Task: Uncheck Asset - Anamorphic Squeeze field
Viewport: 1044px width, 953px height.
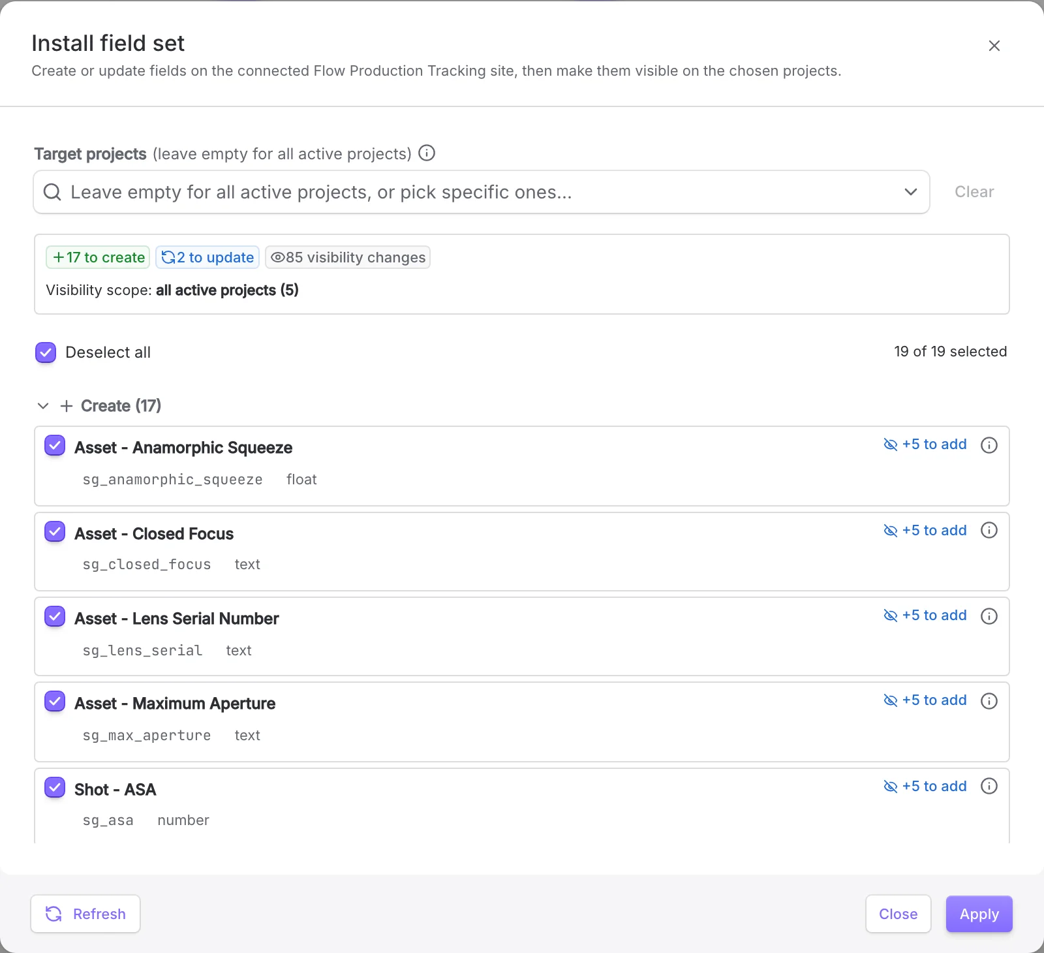Action: tap(55, 446)
